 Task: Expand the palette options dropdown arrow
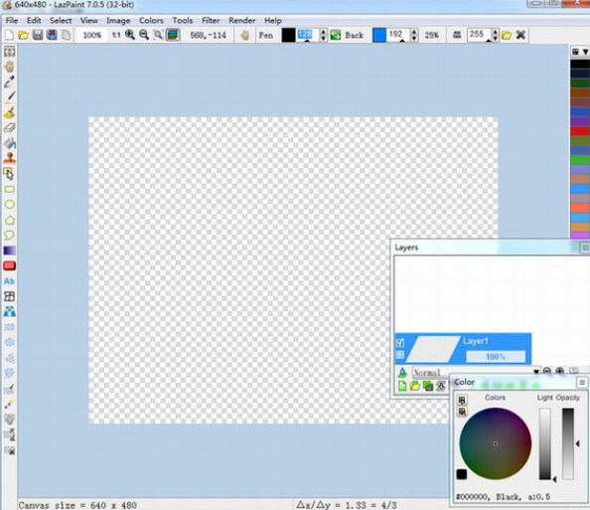(585, 52)
